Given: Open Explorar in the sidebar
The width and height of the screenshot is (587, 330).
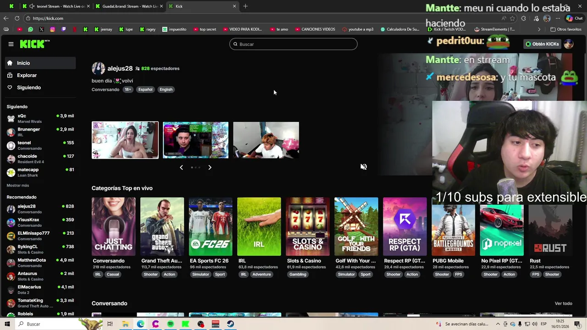Looking at the screenshot, I should (41, 75).
